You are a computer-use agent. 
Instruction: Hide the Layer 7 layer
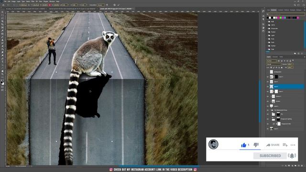268,77
